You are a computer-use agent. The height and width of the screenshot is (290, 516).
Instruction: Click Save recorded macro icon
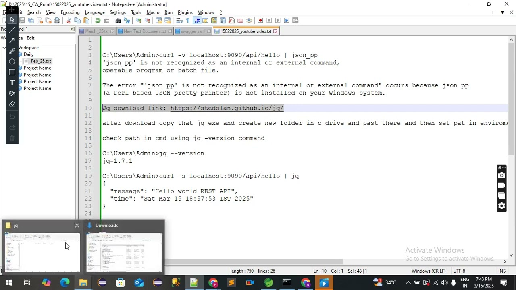[x=295, y=21]
